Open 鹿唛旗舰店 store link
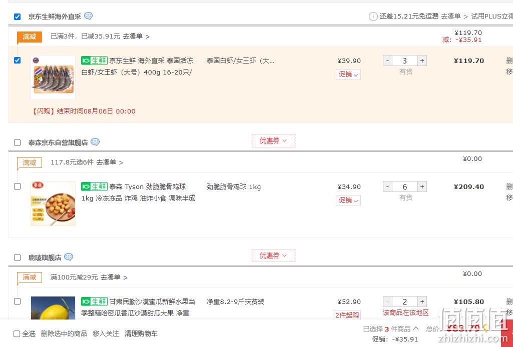 coord(45,258)
